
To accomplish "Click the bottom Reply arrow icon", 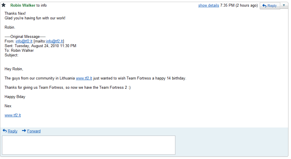I will point(5,131).
